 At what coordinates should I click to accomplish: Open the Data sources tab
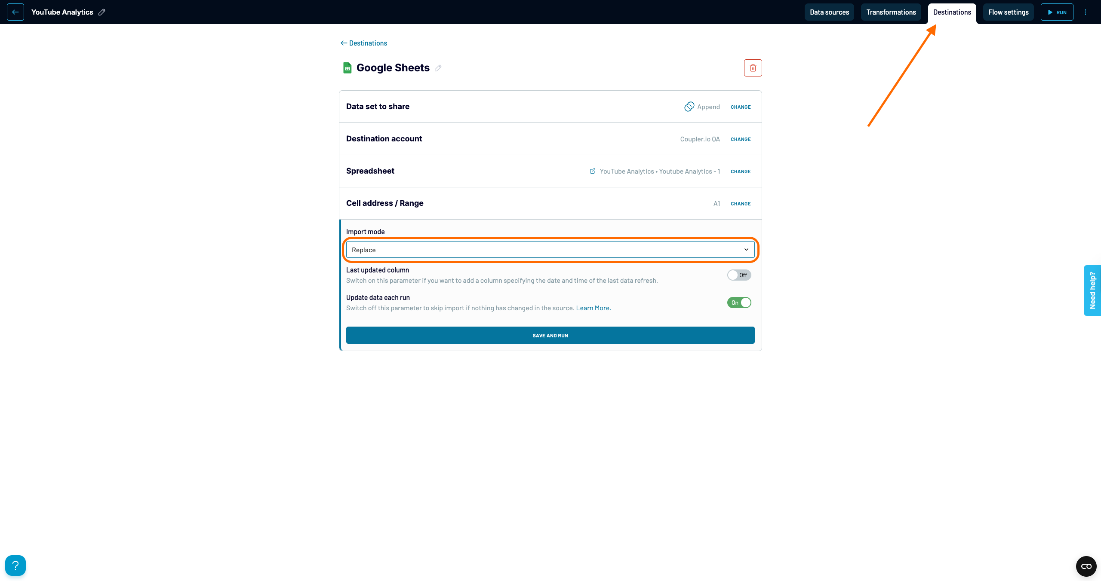[x=829, y=12]
